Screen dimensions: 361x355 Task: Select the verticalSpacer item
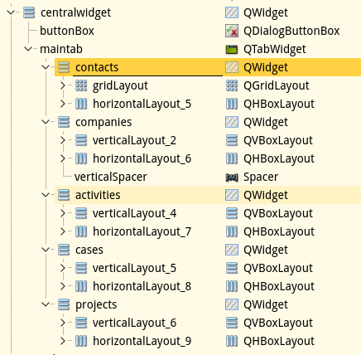(x=111, y=177)
